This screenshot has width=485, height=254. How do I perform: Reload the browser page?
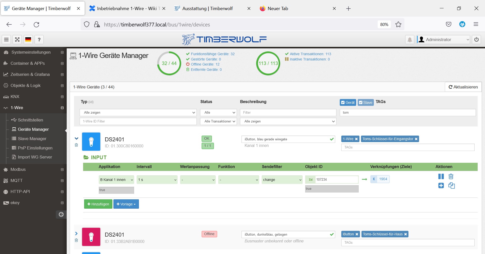tap(36, 24)
